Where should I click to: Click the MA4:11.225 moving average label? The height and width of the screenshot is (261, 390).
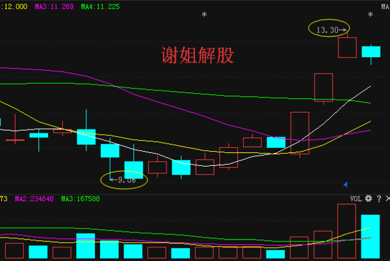pos(100,7)
